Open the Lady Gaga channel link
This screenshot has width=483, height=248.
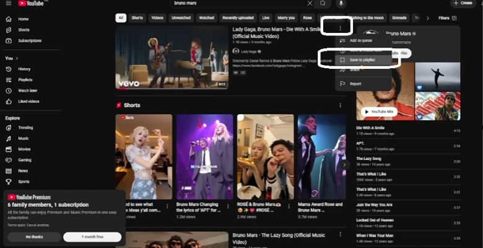(x=248, y=51)
